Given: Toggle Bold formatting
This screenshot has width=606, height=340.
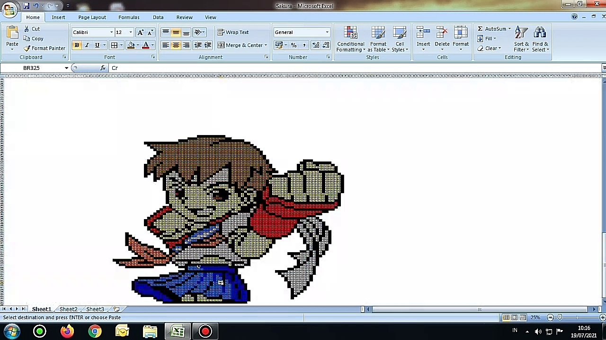Looking at the screenshot, I should pyautogui.click(x=77, y=45).
